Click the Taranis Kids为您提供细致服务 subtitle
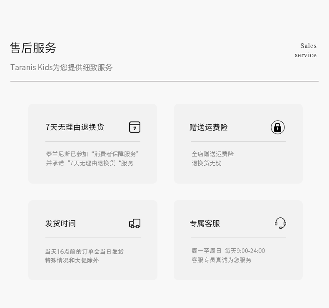This screenshot has height=308, width=329. pyautogui.click(x=62, y=67)
